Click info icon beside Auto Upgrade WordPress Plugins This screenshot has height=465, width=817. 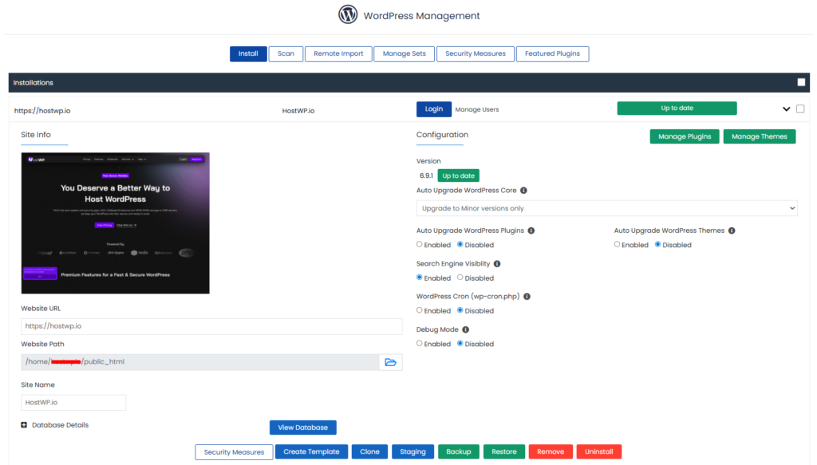coord(531,231)
